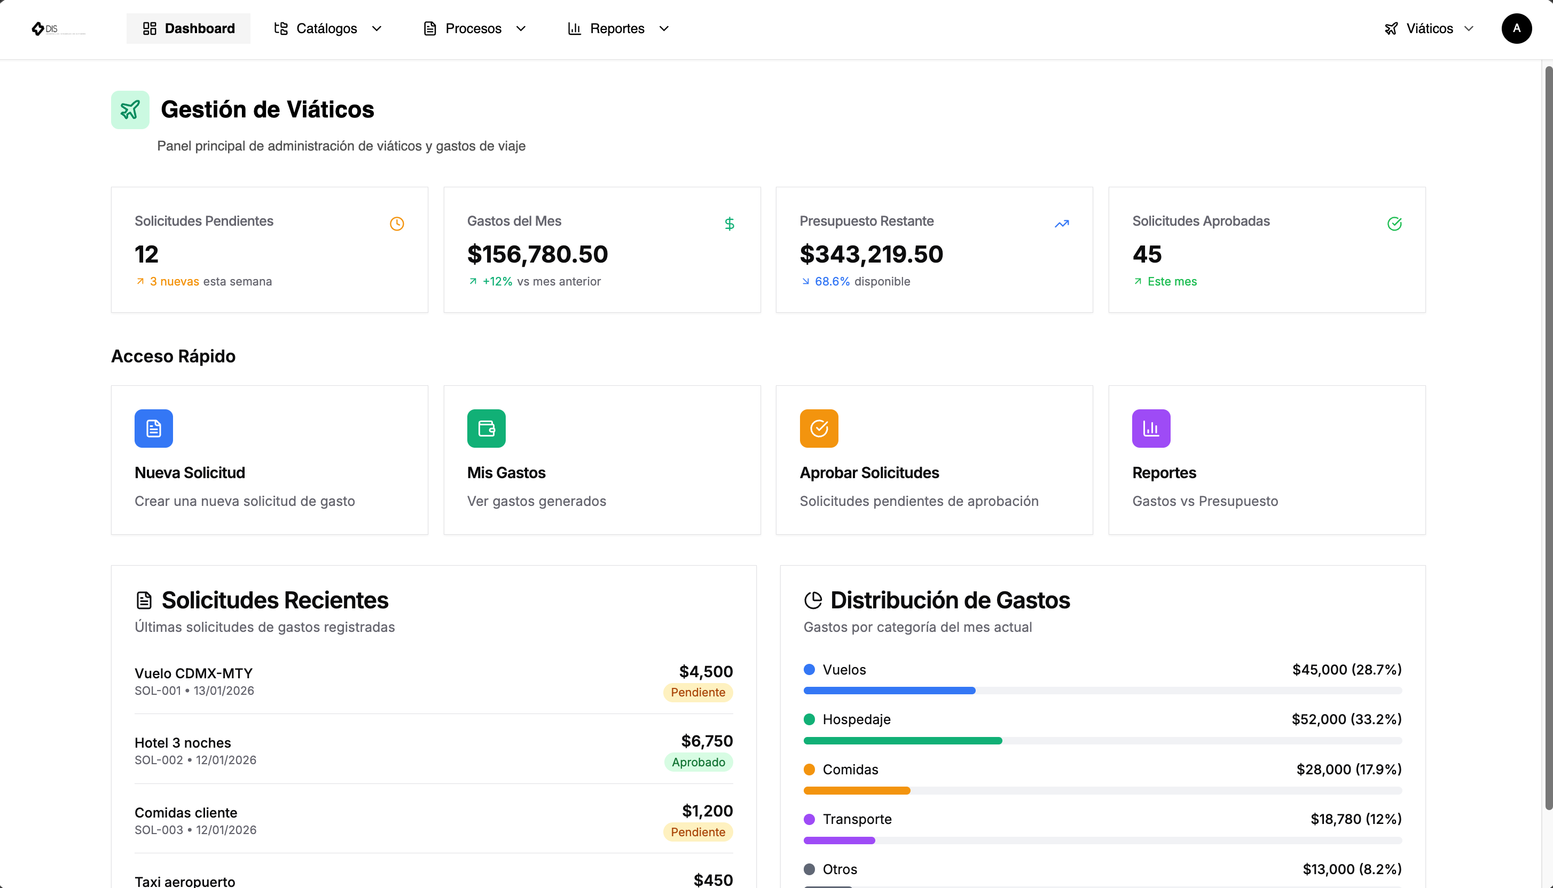Click the green airplane icon beside Gestión de Viáticos

tap(130, 110)
